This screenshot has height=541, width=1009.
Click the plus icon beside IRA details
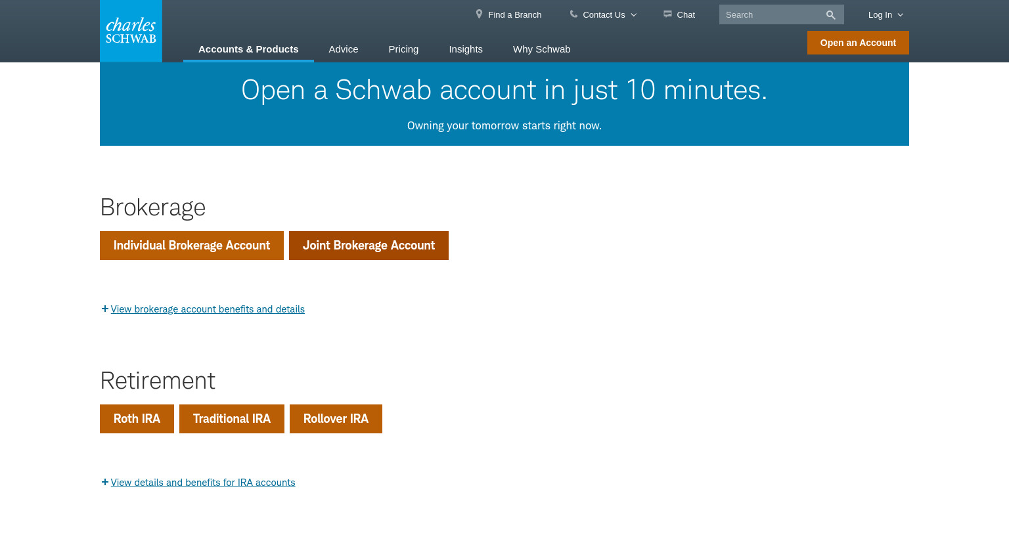[x=104, y=482]
